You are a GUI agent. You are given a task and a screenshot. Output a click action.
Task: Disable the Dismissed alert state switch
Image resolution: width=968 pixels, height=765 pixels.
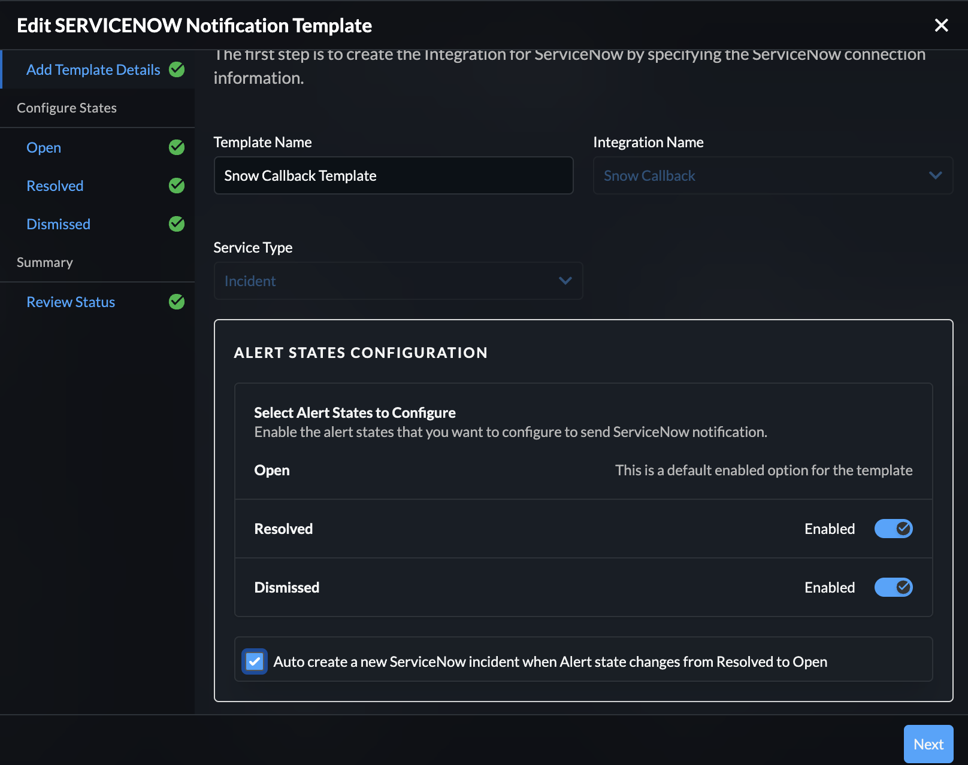(893, 587)
